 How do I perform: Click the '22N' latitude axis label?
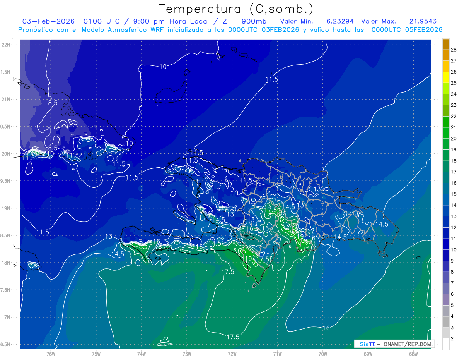click(x=5, y=45)
